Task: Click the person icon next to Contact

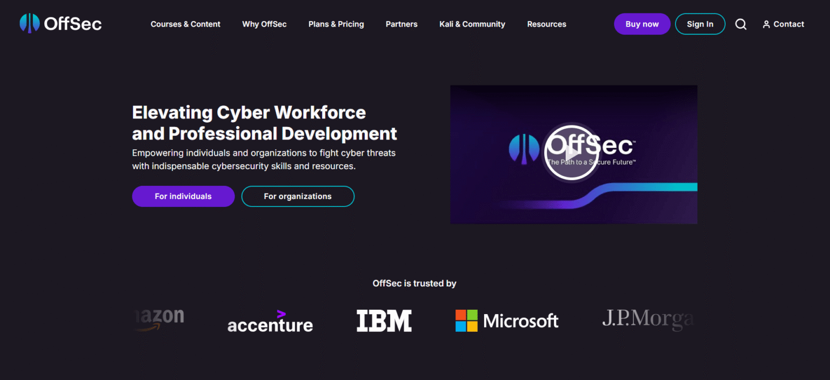Action: point(766,24)
